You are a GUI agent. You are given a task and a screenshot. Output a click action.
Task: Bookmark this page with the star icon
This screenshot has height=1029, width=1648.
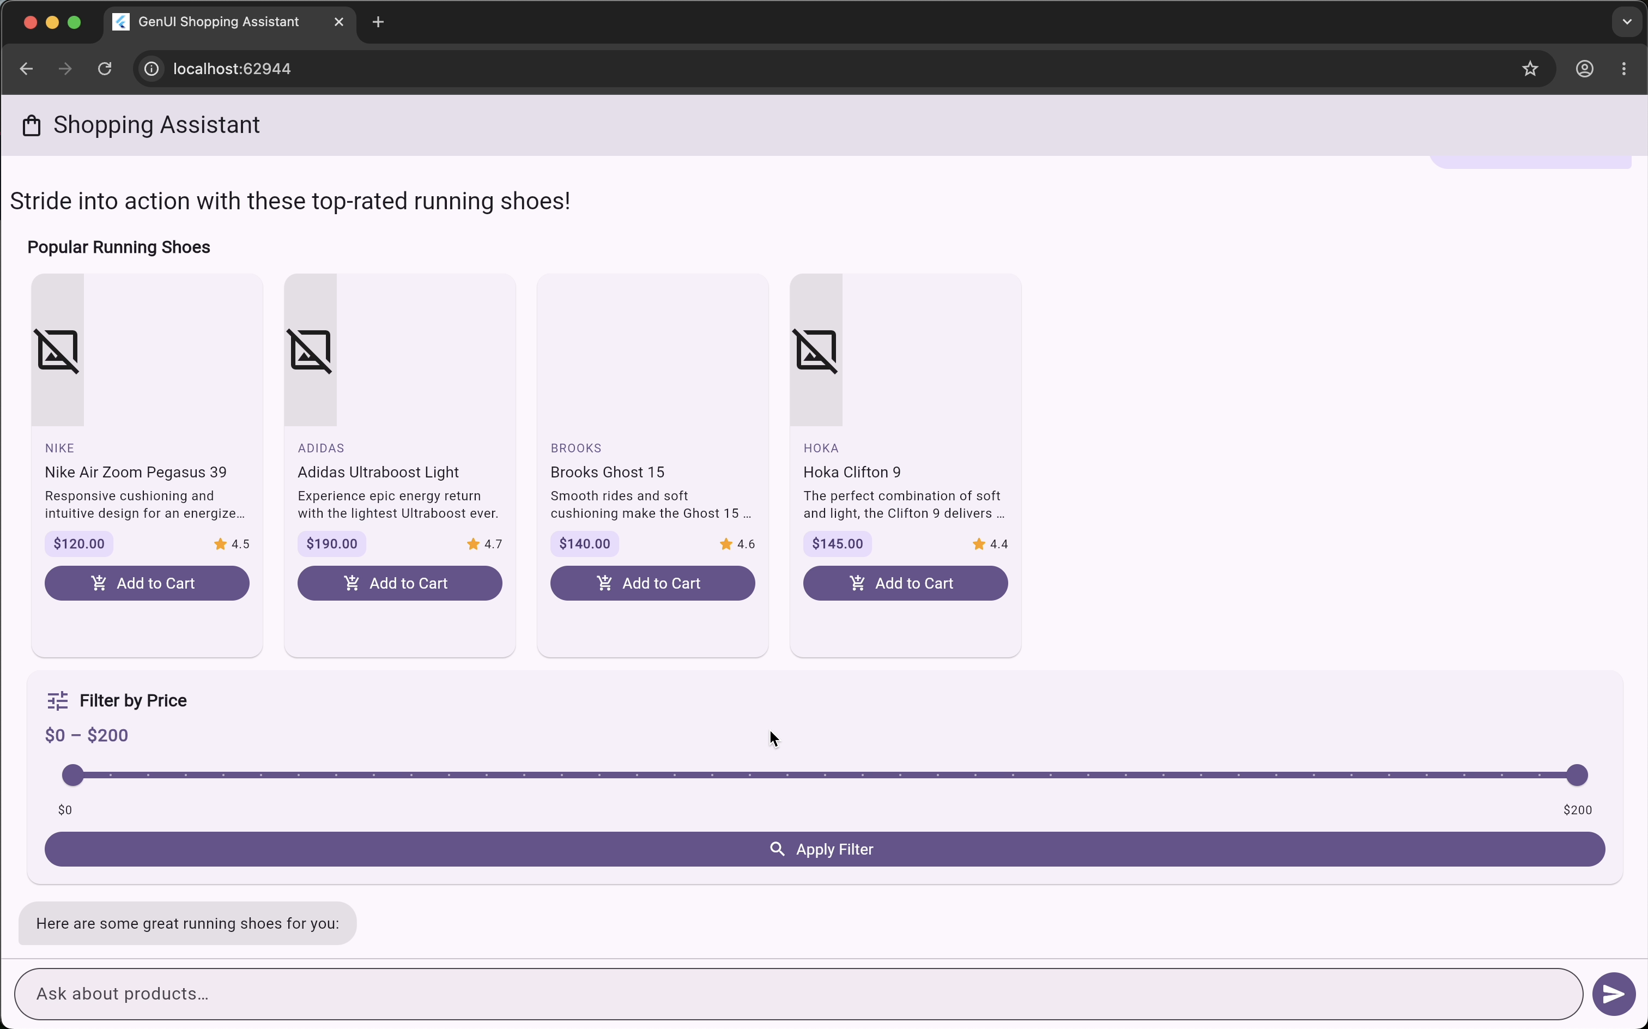click(1530, 69)
